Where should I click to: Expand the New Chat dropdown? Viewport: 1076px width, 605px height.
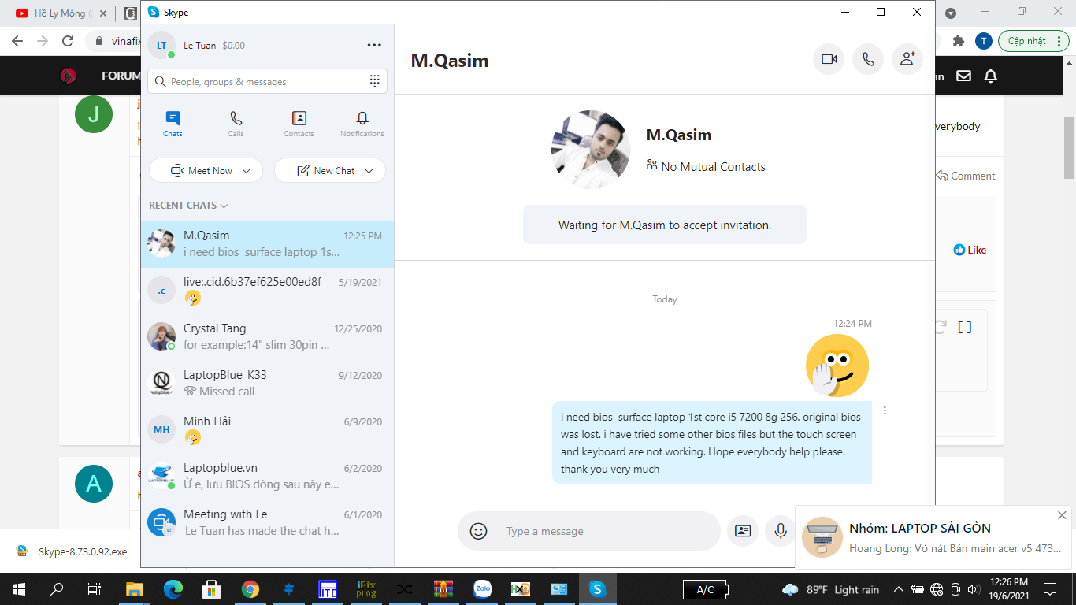pos(369,171)
